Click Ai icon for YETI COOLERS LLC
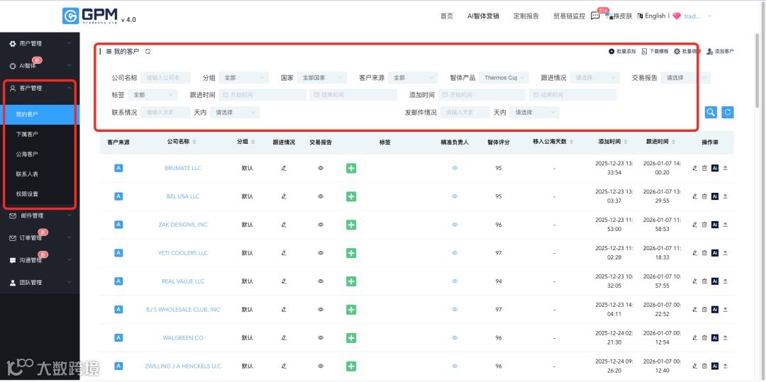 [715, 253]
